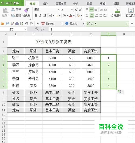The width and height of the screenshot is (135, 143).
Task: Click the formula bar input showing 1
Action: point(92,29)
